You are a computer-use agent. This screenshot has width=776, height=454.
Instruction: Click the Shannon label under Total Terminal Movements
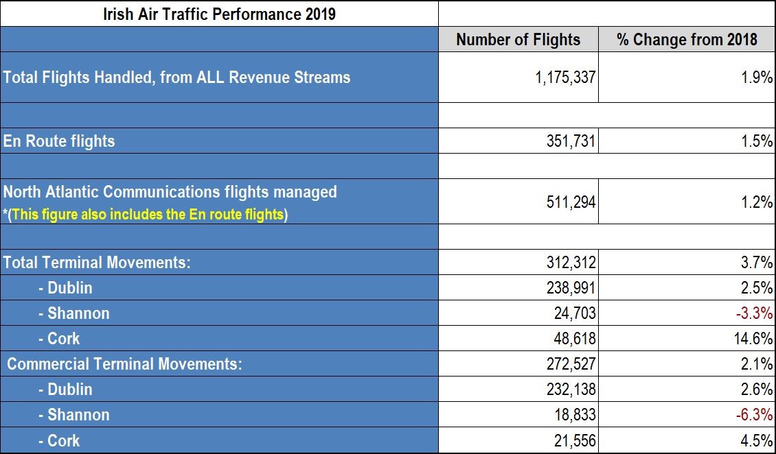73,313
